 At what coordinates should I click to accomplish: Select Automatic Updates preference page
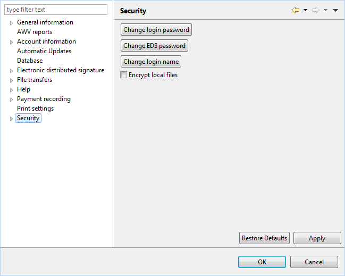(44, 51)
